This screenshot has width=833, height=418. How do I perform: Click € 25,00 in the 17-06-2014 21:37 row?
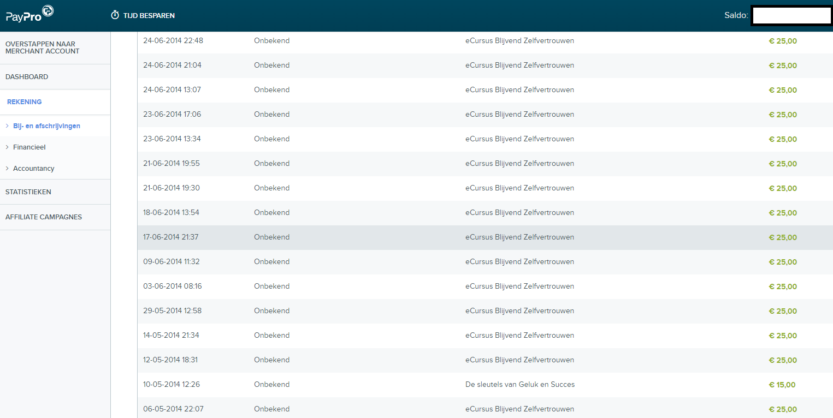[x=783, y=238]
